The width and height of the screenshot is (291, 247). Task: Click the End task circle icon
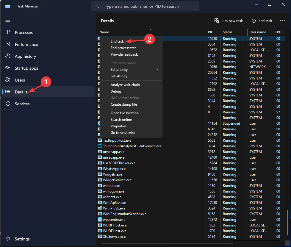(x=254, y=21)
